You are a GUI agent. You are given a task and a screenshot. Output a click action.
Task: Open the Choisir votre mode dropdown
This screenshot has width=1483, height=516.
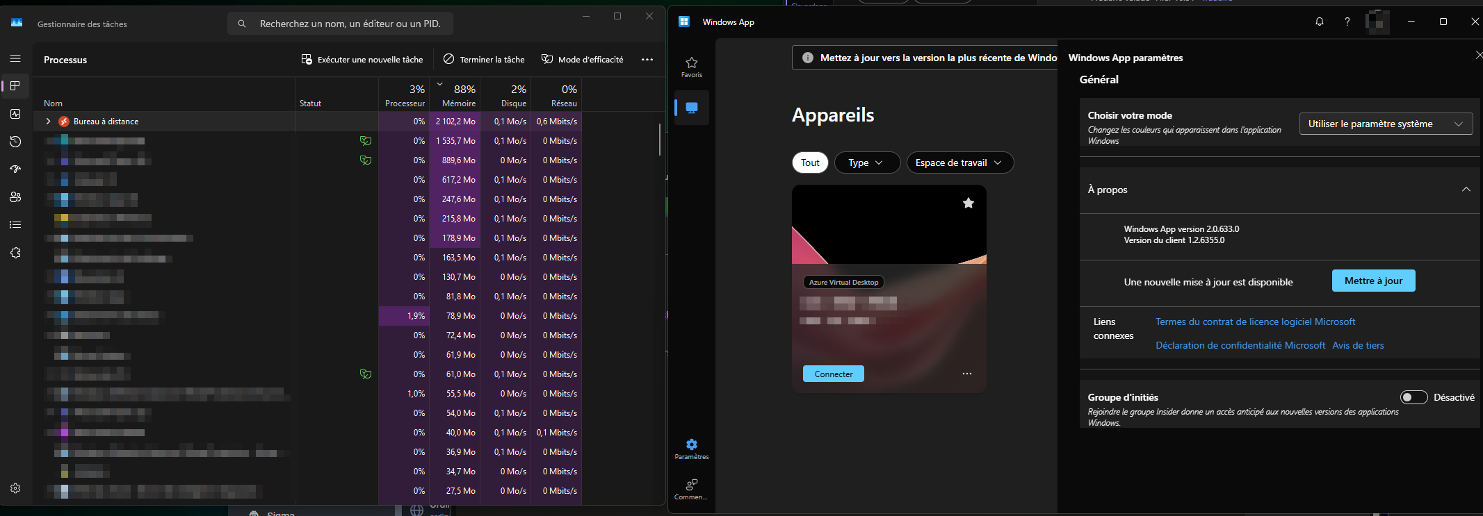coord(1386,124)
